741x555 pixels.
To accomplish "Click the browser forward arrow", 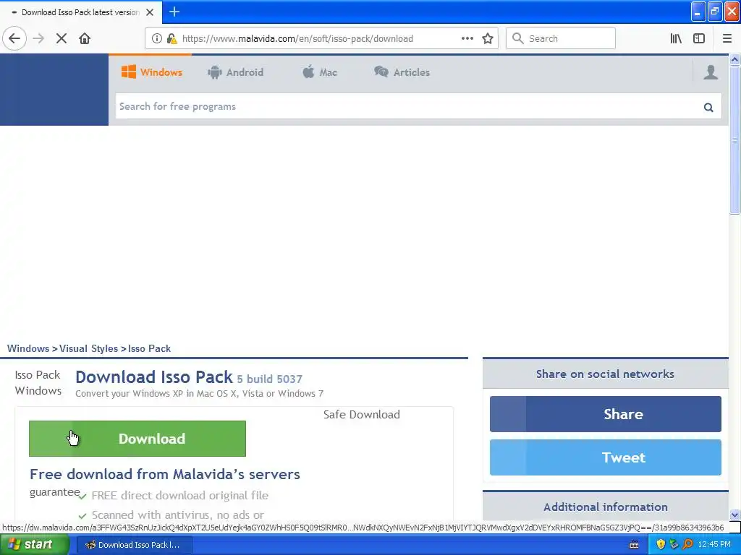I will click(38, 39).
